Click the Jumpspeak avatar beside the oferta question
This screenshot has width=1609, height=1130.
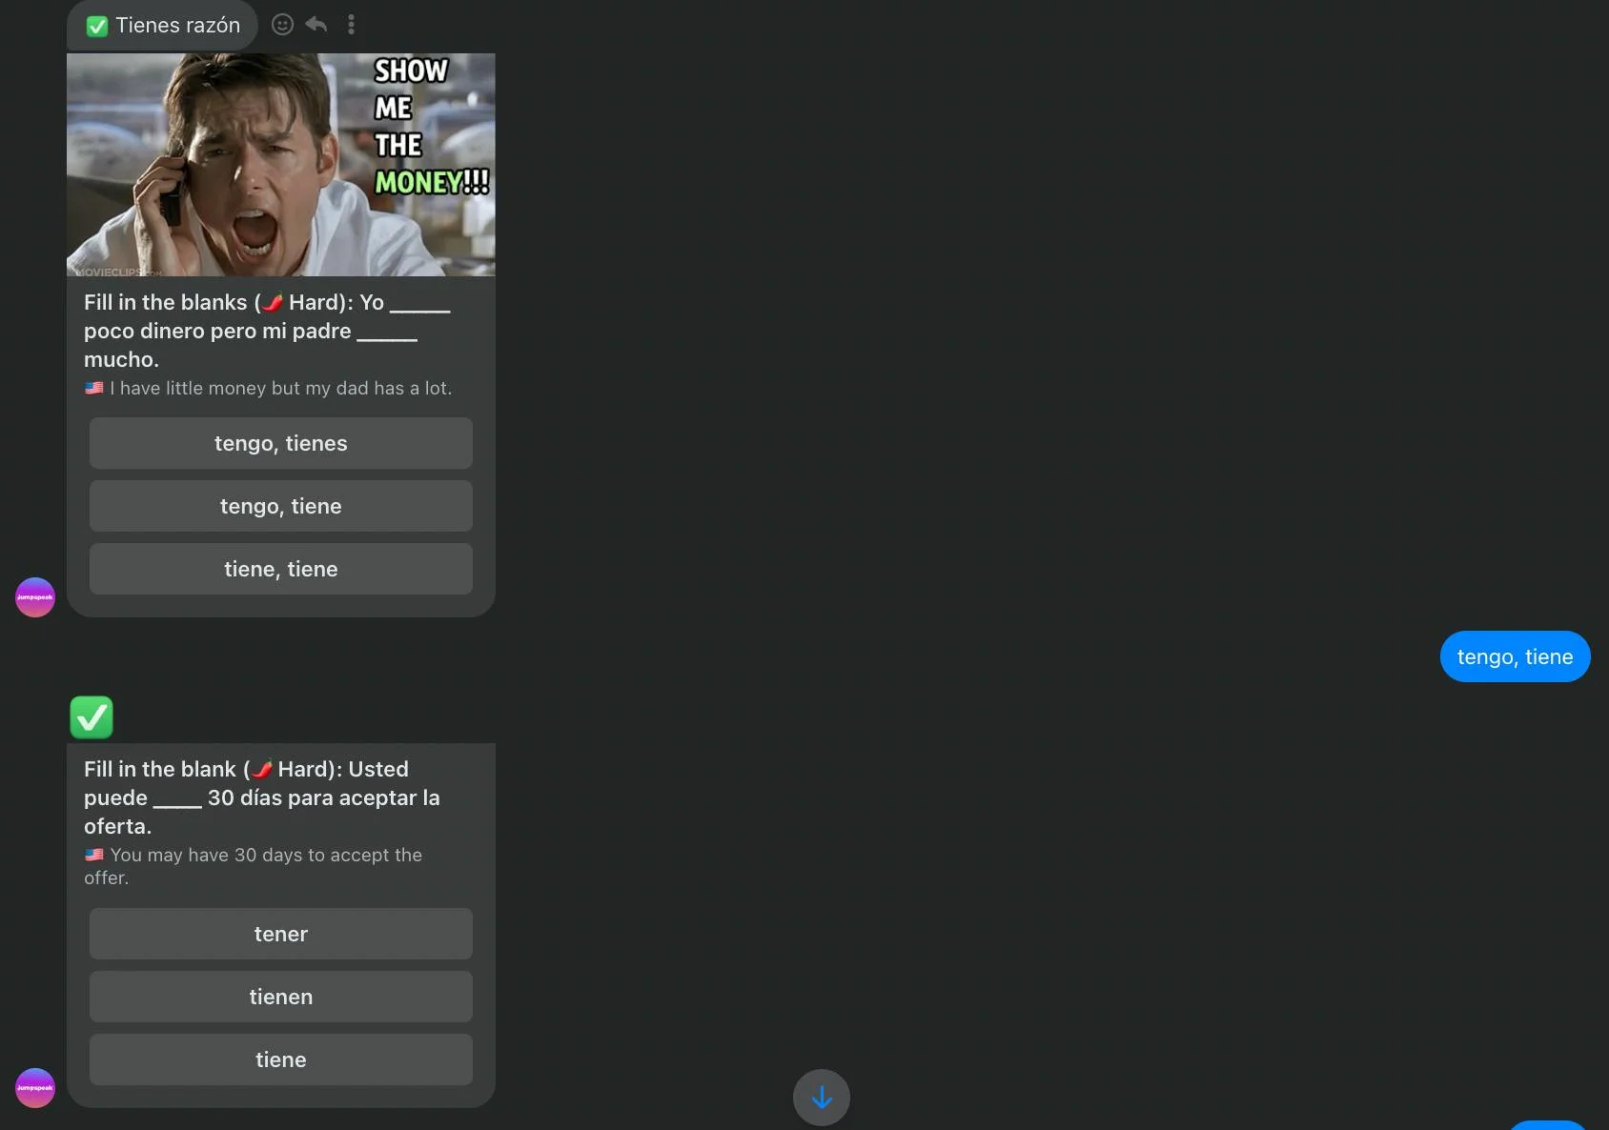point(35,1088)
